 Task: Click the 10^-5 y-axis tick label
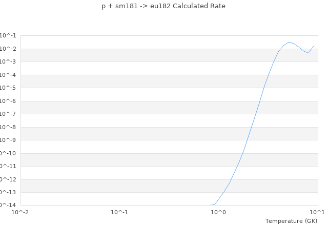pyautogui.click(x=7, y=88)
